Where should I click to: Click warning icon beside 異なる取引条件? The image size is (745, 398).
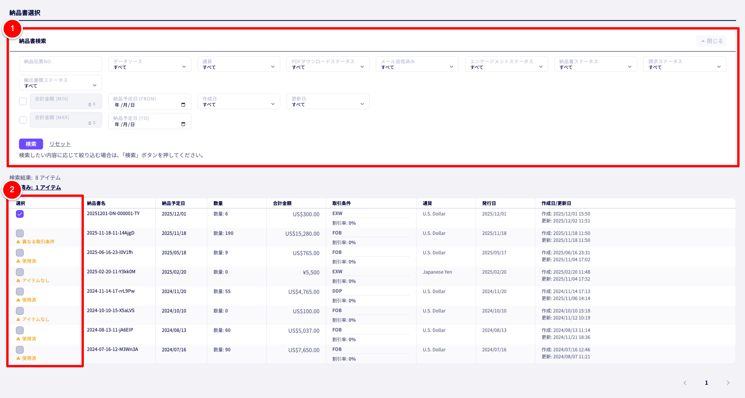click(18, 242)
